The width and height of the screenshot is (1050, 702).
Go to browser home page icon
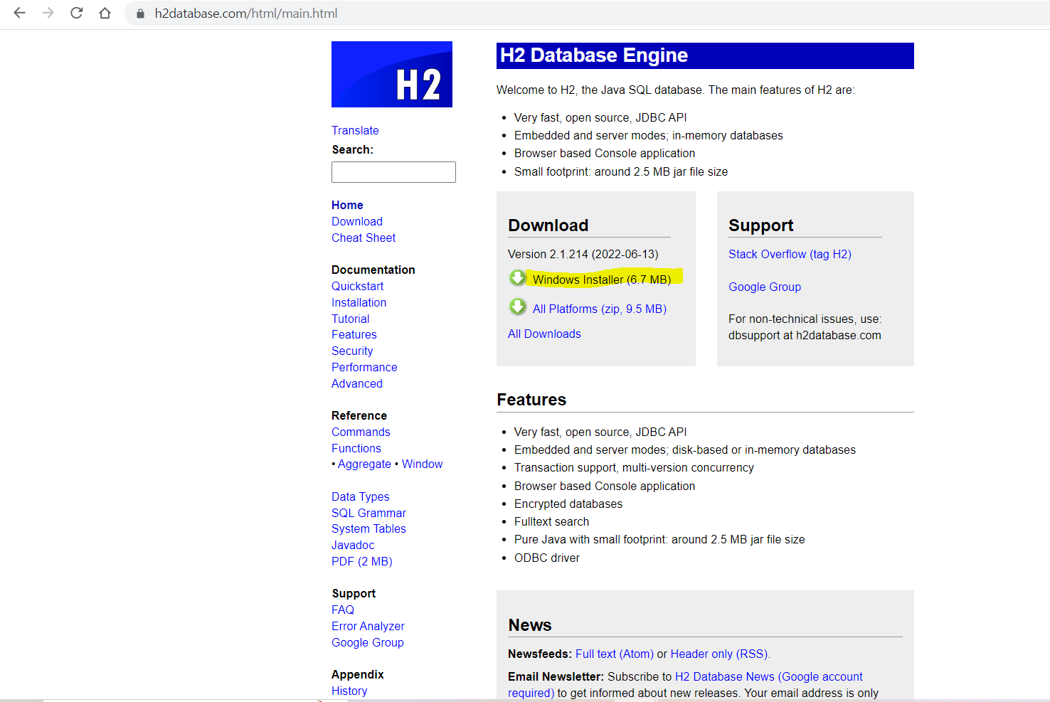(105, 13)
